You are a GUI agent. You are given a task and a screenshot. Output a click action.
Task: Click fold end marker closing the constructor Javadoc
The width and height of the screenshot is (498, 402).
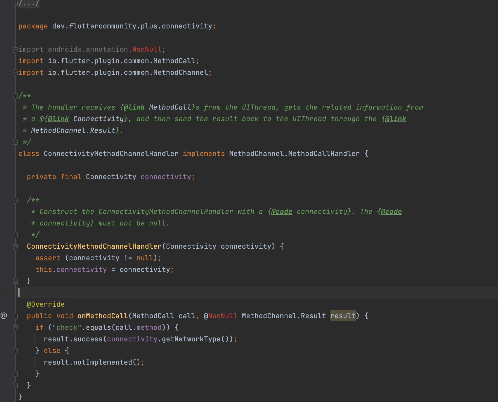point(15,235)
